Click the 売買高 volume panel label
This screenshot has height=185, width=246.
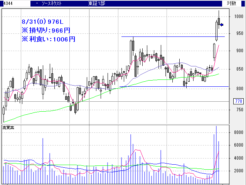click(8, 127)
